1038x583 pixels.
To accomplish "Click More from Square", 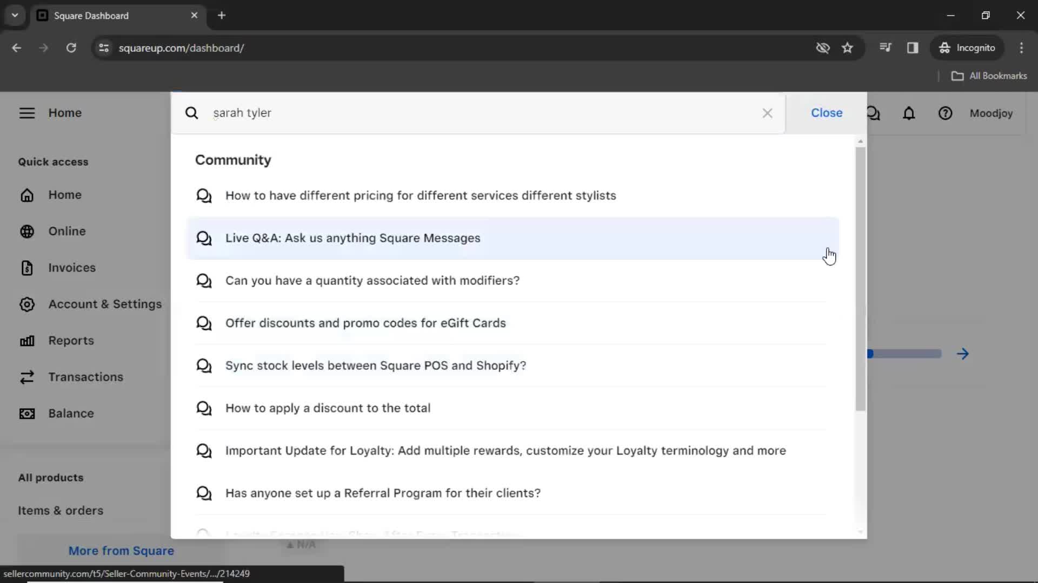I will coord(121,551).
